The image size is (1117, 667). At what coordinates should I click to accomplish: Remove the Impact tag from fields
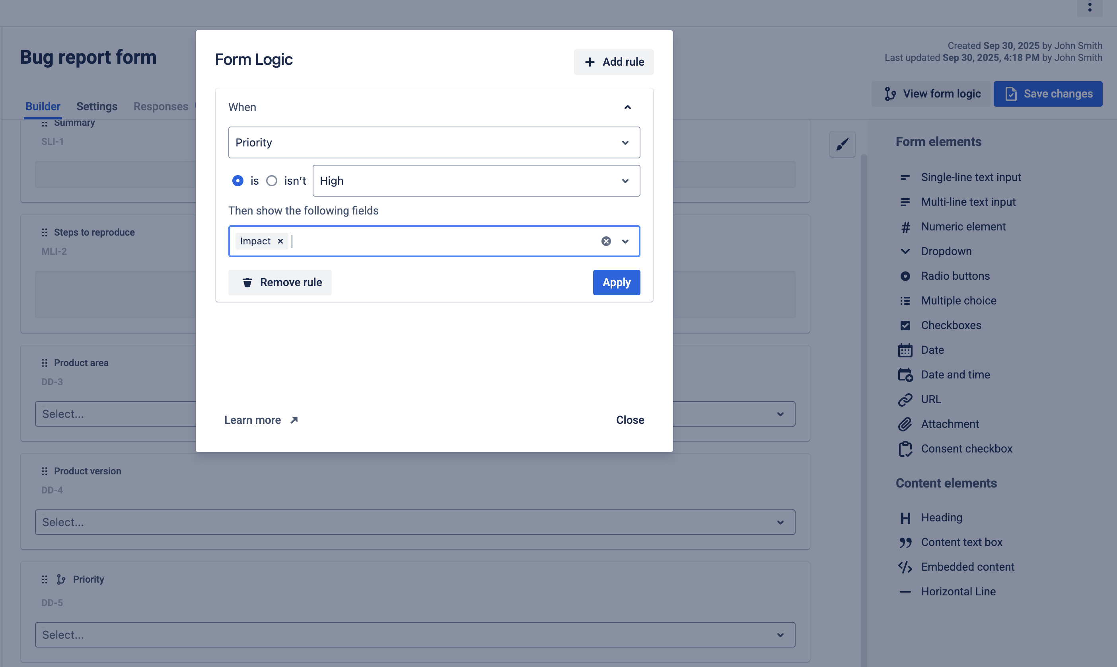tap(280, 241)
